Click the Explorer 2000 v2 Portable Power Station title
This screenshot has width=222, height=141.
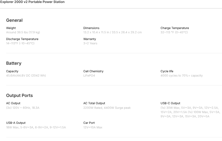point(32,2)
